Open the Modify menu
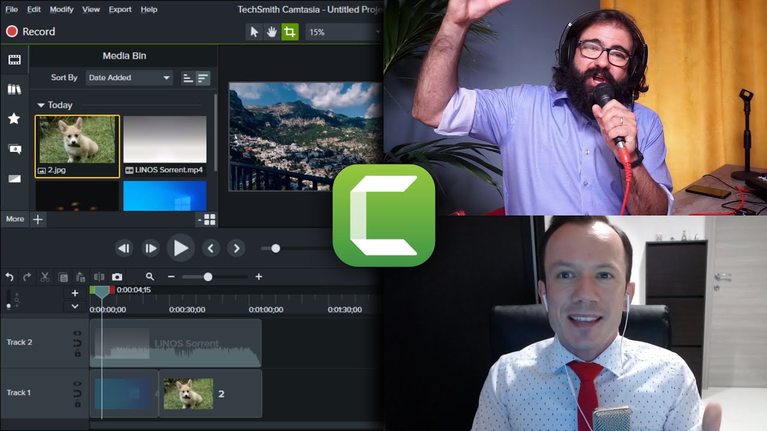 coord(61,9)
